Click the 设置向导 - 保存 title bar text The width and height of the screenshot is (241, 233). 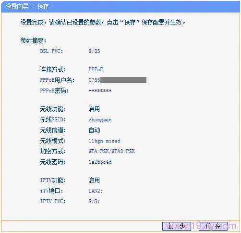pyautogui.click(x=27, y=7)
